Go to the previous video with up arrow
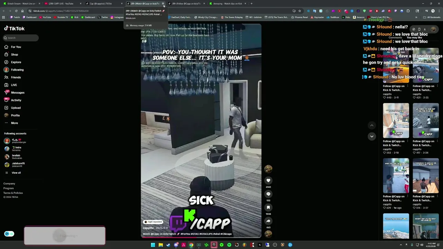 coord(372,126)
